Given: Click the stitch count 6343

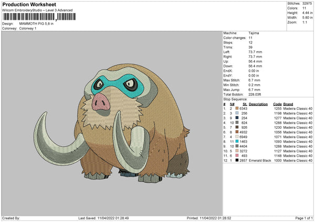Looking at the screenshot, I should point(243,108).
